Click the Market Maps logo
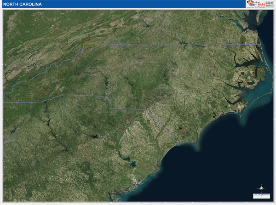Viewport: 276px width, 205px height. click(x=256, y=4)
